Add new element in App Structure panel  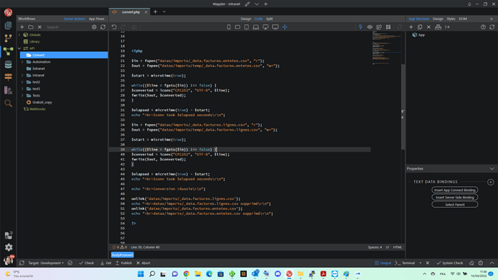tap(411, 27)
